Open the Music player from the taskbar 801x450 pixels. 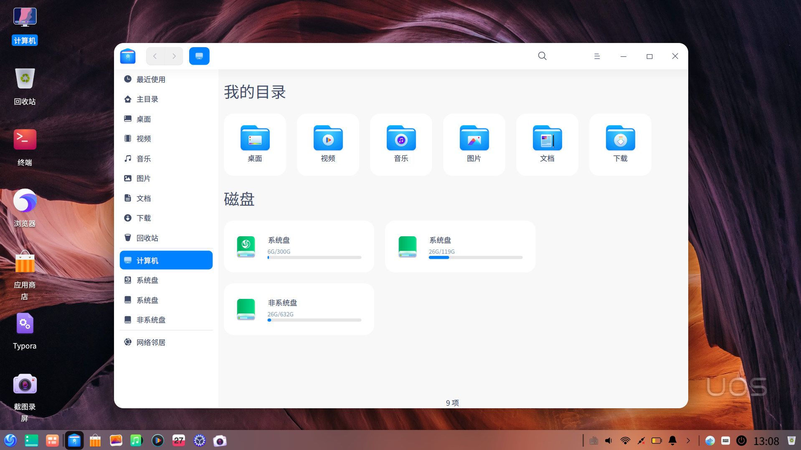point(136,440)
